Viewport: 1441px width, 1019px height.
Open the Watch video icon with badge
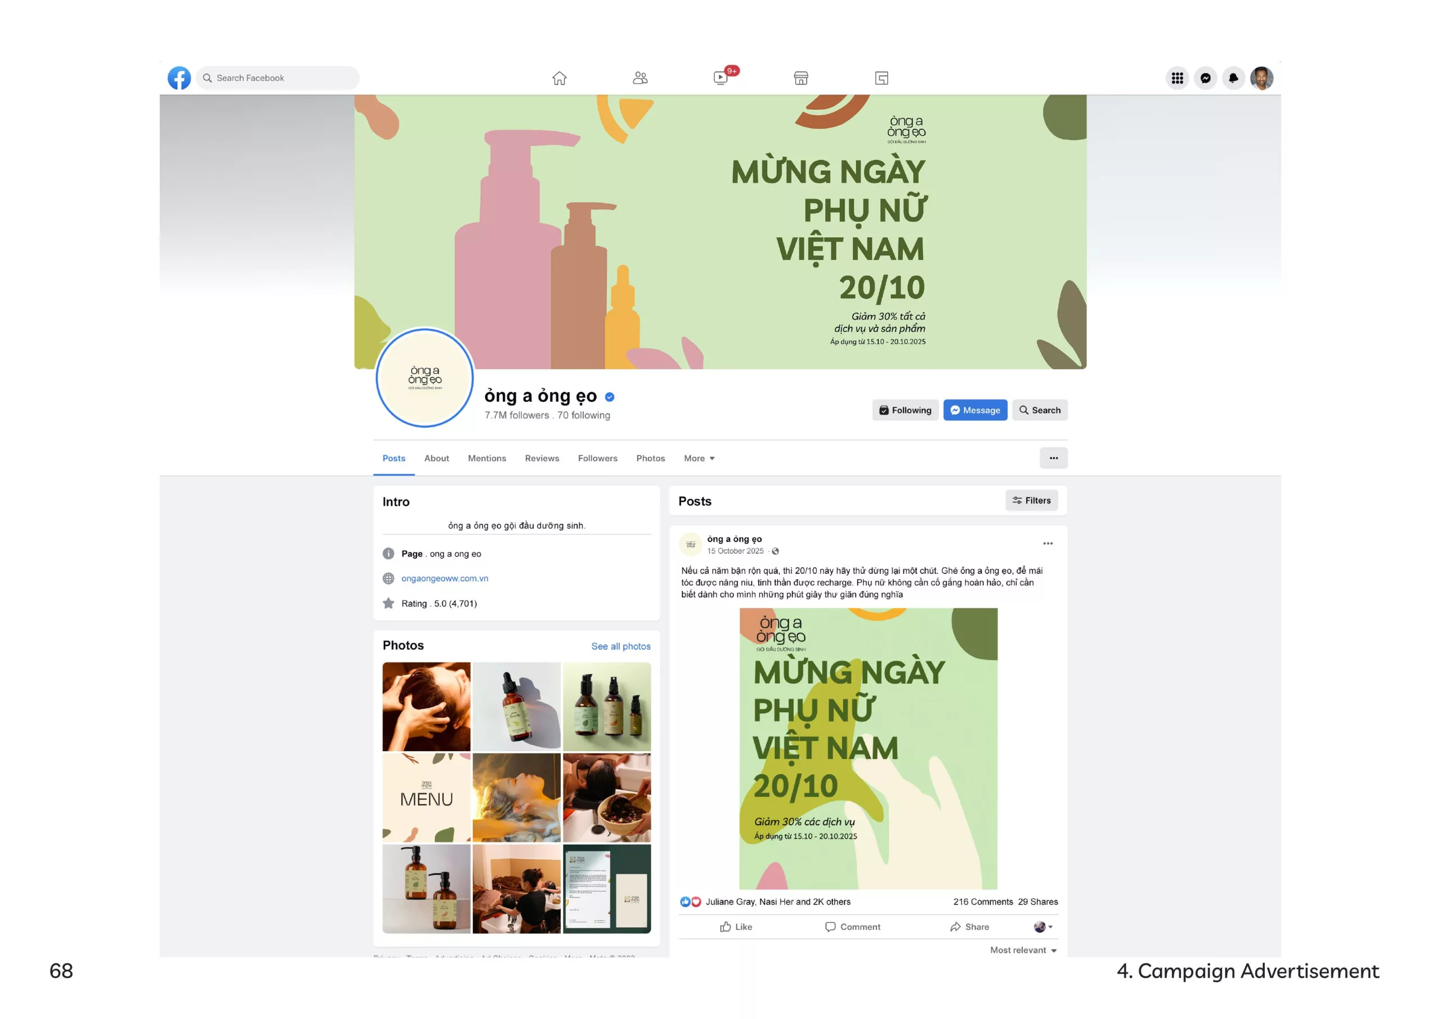(x=720, y=78)
